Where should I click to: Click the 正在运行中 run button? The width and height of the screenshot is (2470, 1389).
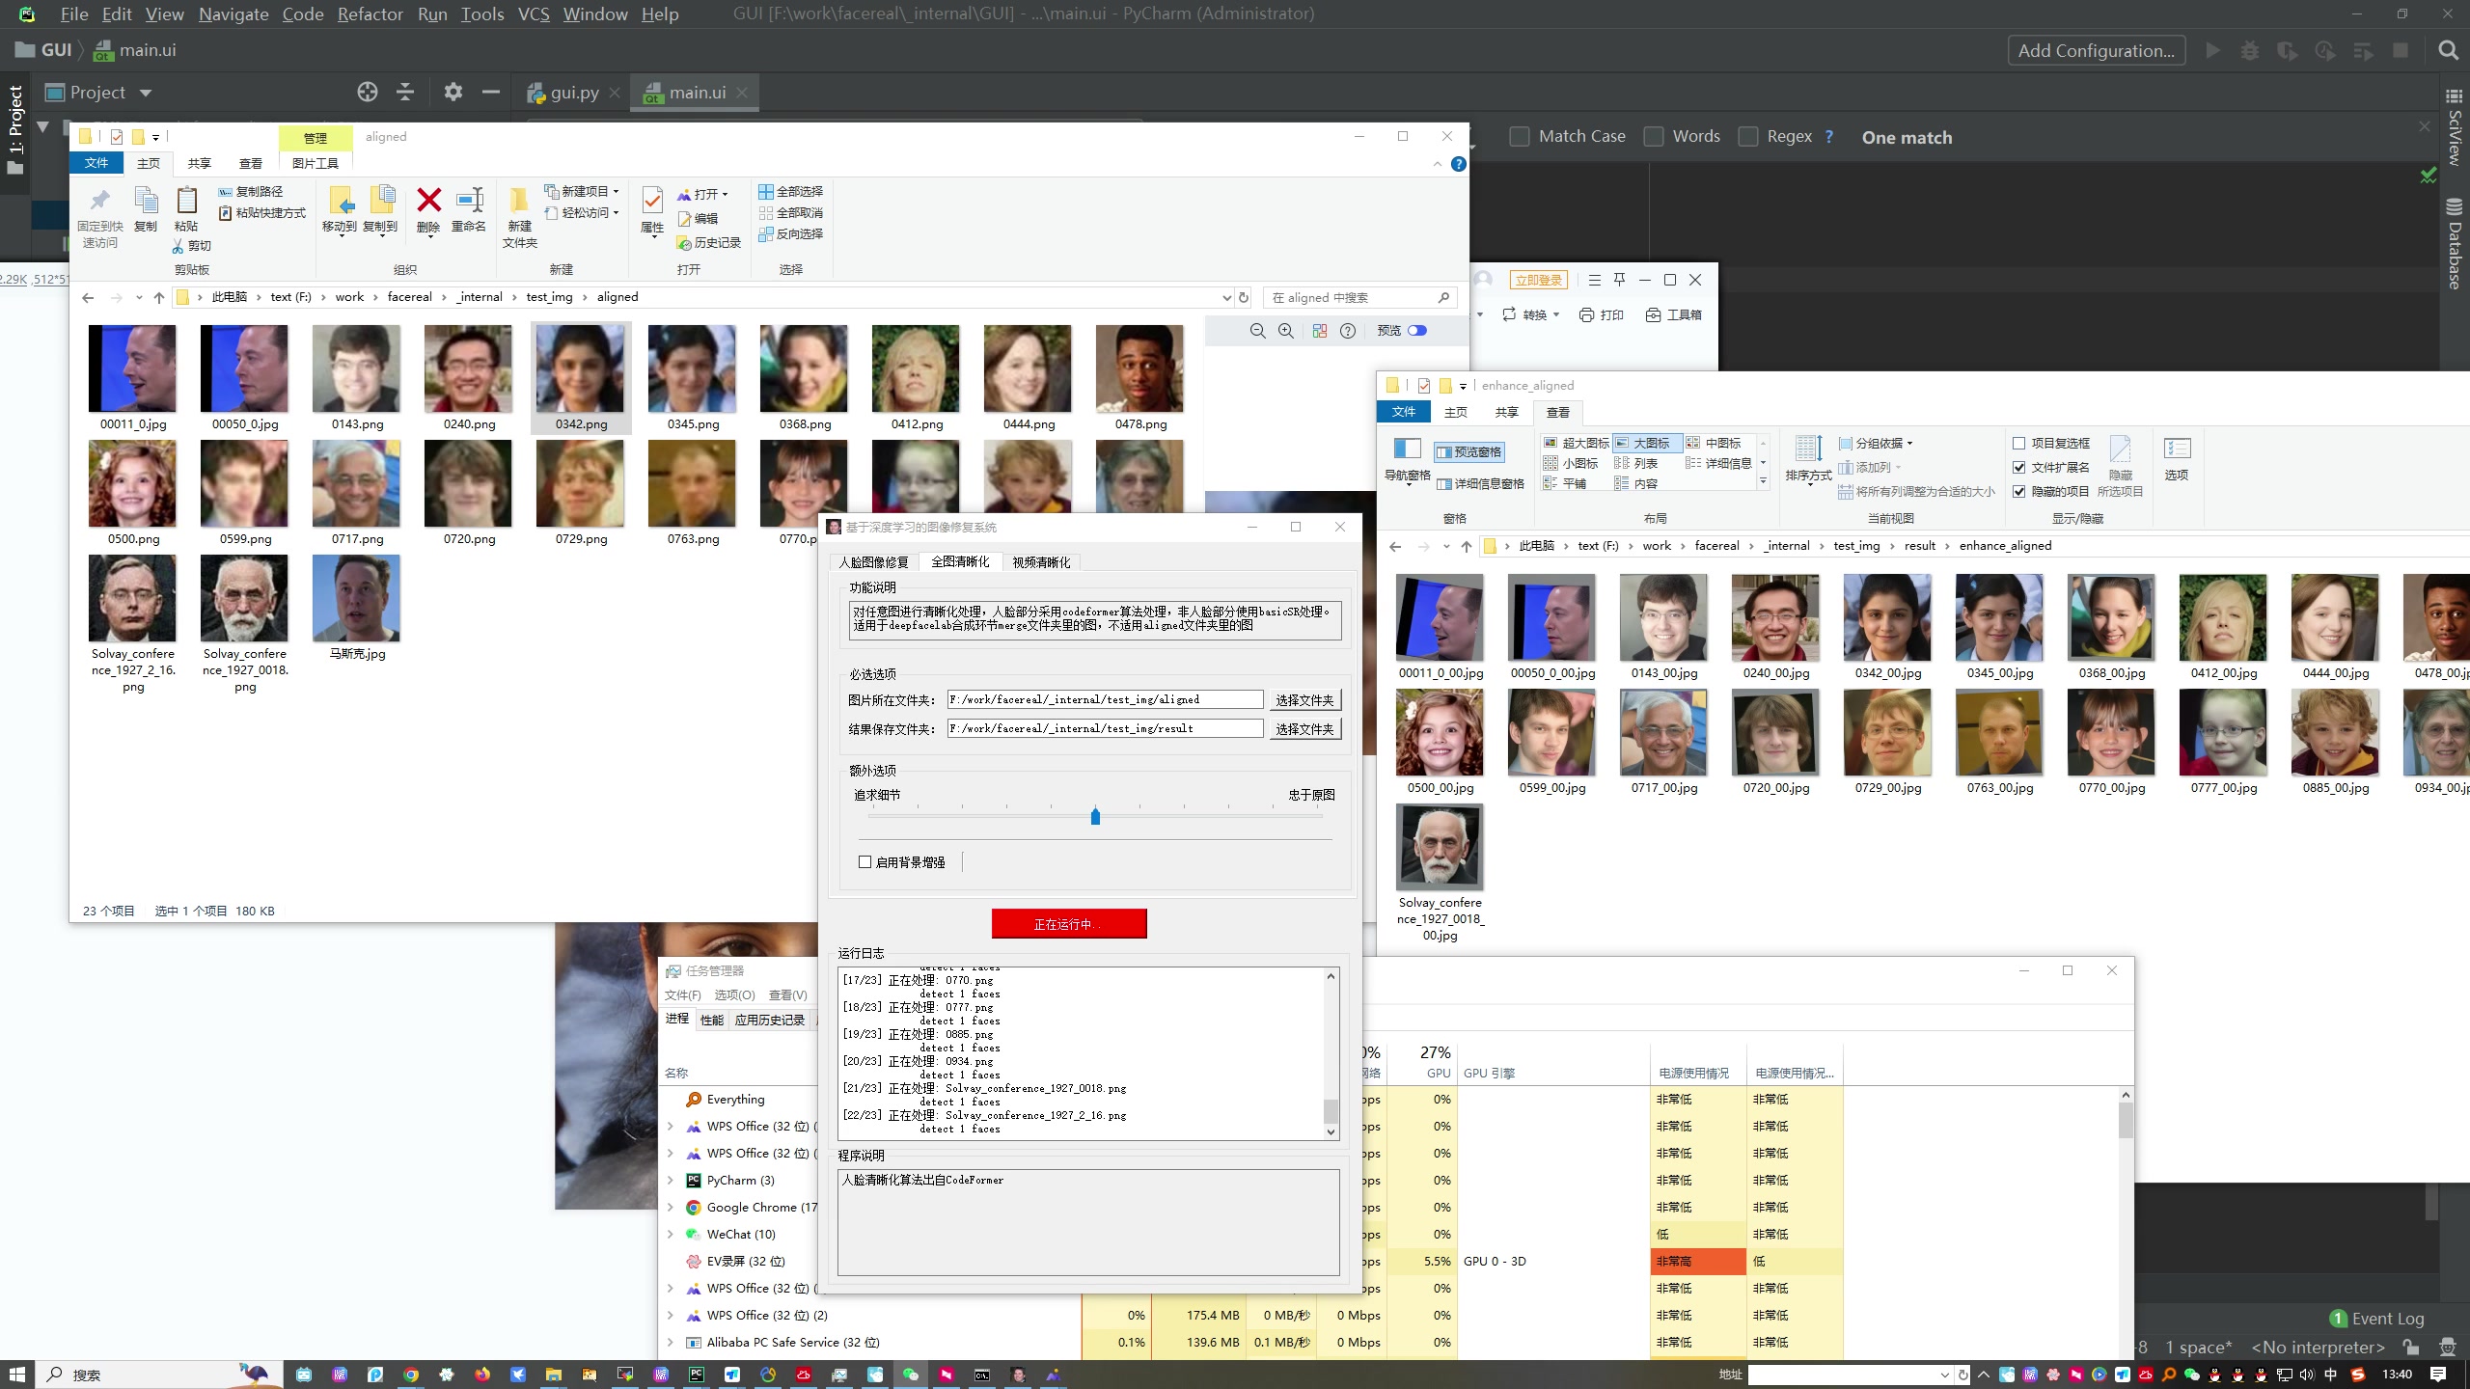click(x=1069, y=924)
